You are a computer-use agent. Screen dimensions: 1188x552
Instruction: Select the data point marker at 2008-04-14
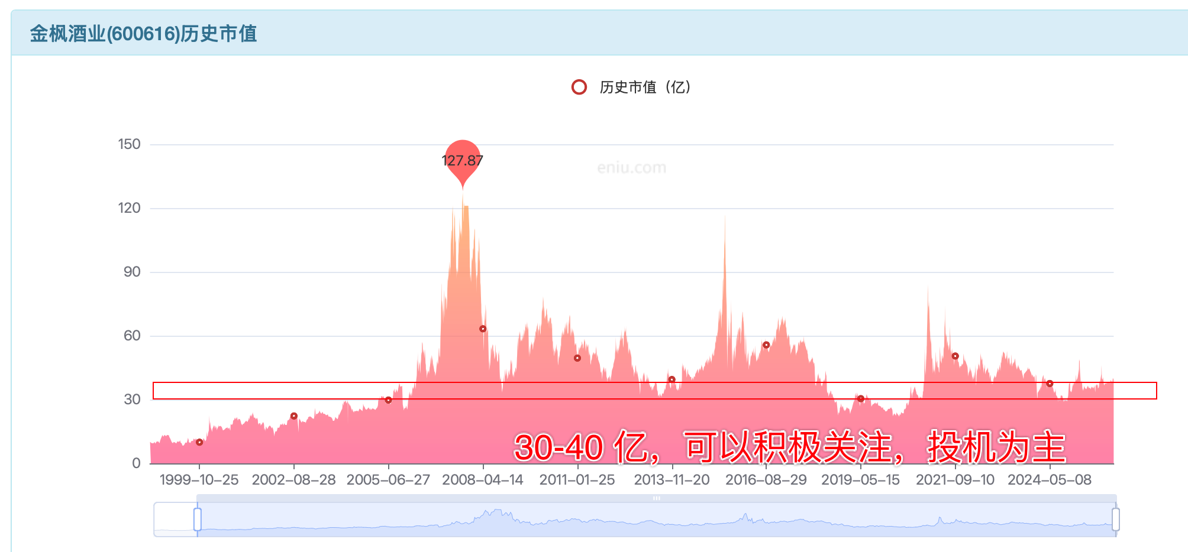point(483,329)
